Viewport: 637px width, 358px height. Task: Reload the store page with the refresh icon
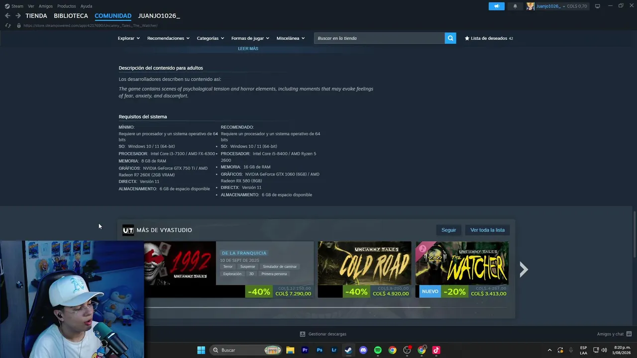[7, 25]
